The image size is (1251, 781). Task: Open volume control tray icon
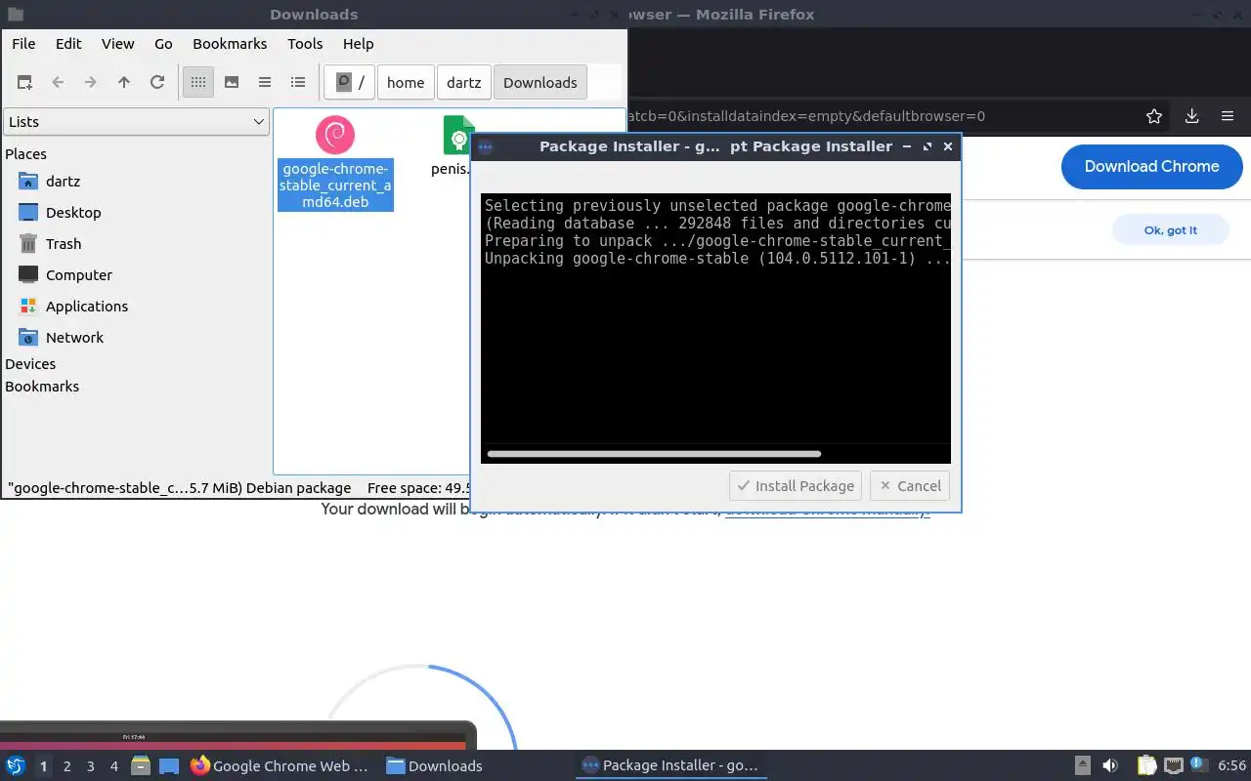pos(1110,766)
